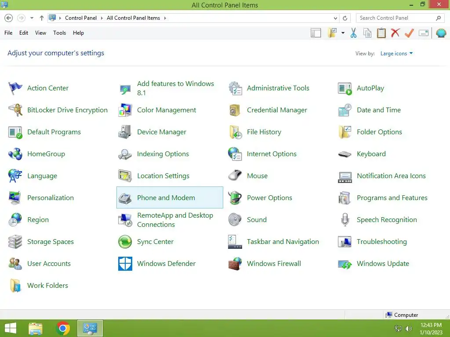Open the Edit menu
This screenshot has height=337, width=450.
coord(24,33)
